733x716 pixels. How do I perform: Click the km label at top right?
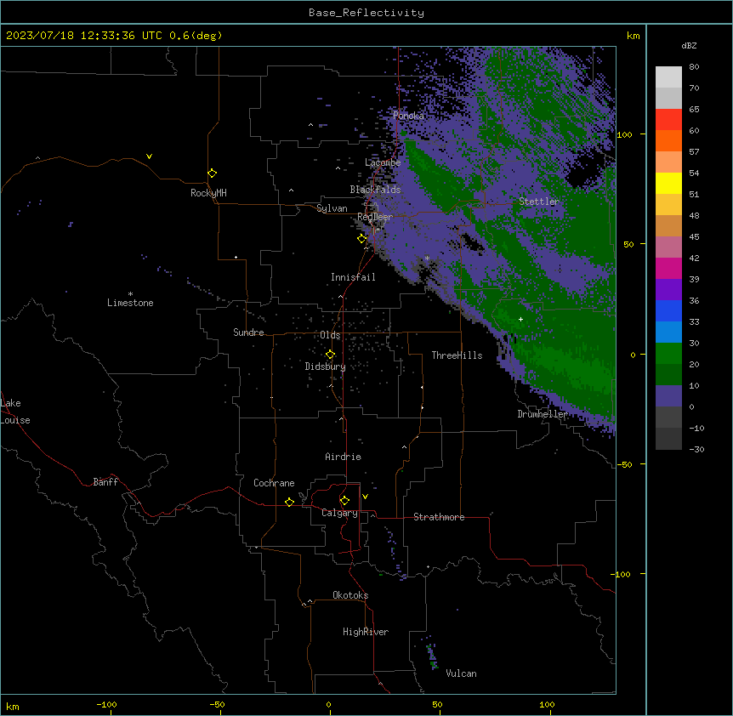[633, 36]
